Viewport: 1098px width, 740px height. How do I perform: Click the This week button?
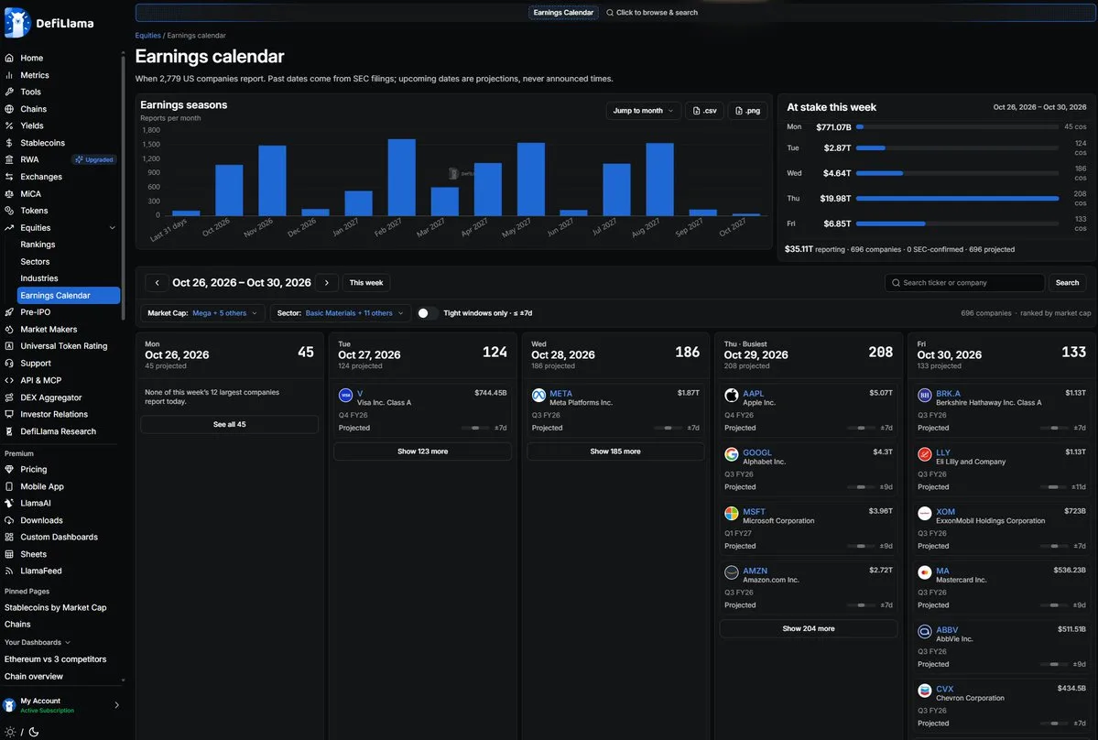point(366,283)
